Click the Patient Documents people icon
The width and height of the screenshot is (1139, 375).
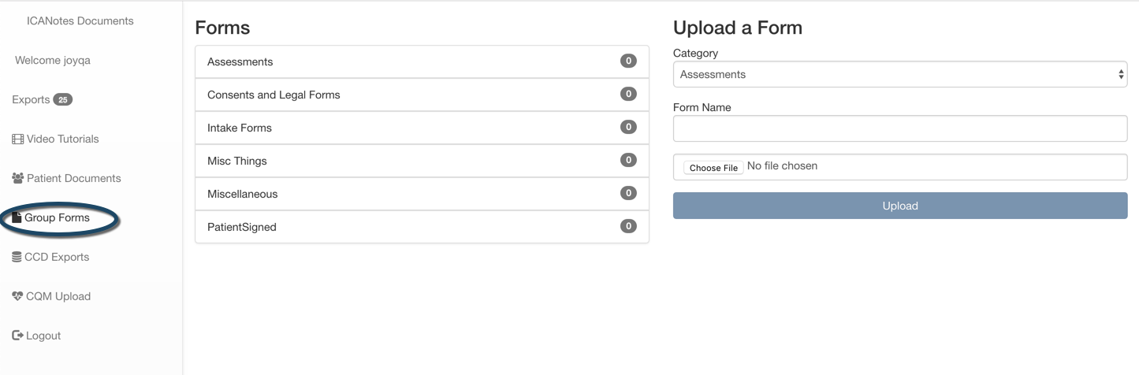[x=18, y=179]
